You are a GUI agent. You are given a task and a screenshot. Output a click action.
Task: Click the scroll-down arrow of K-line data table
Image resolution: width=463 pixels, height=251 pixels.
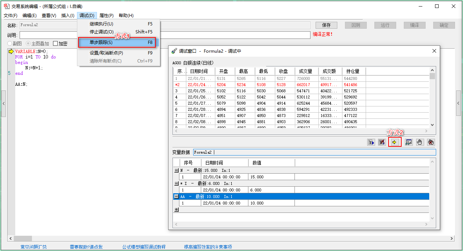pos(432,125)
